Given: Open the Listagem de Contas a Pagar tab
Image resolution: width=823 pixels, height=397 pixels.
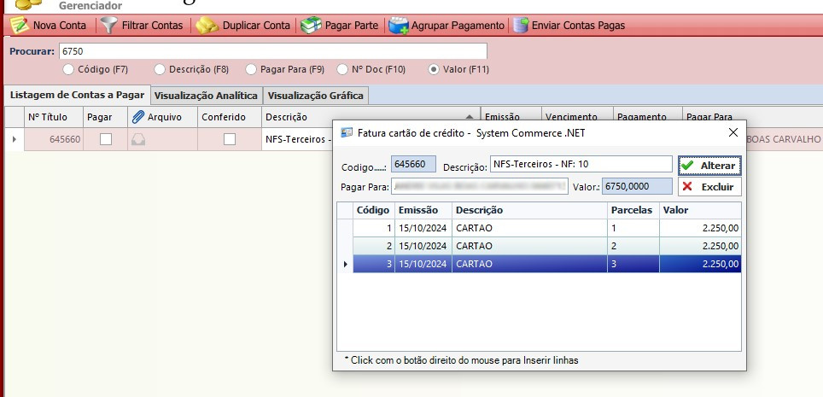Looking at the screenshot, I should click(x=77, y=96).
